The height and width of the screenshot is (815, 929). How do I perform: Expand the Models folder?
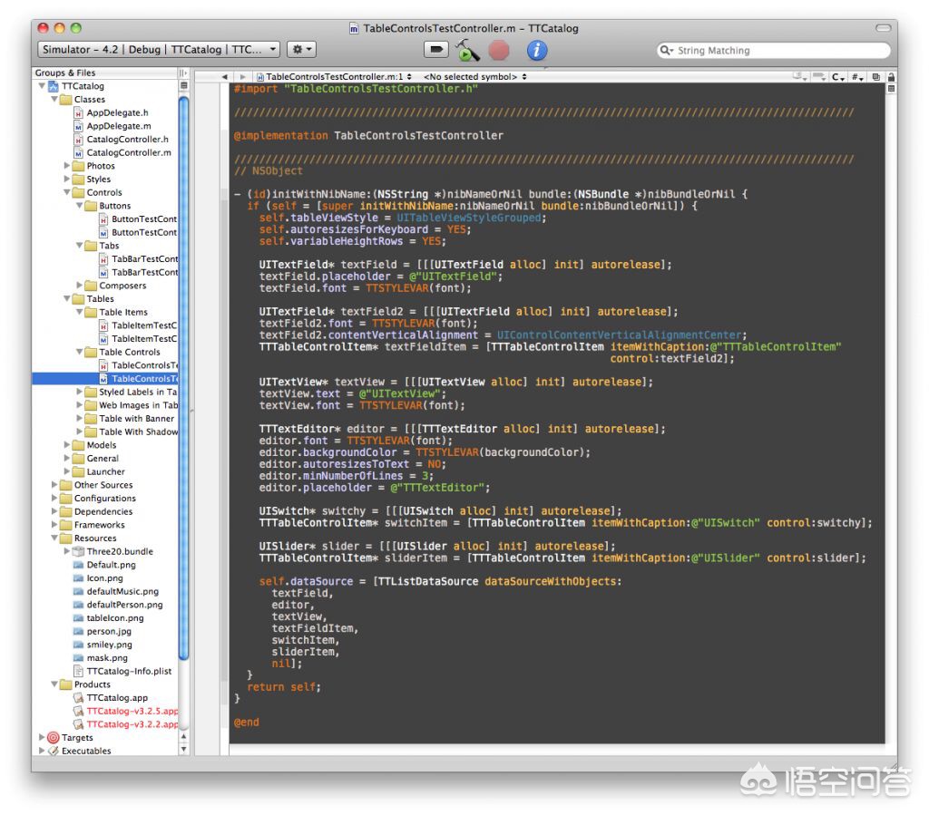[67, 445]
